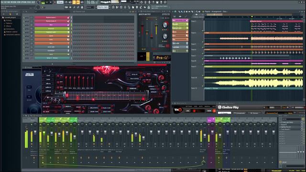Select the Playlist Paint brush tool
This screenshot has width=306, height=172.
click(182, 11)
